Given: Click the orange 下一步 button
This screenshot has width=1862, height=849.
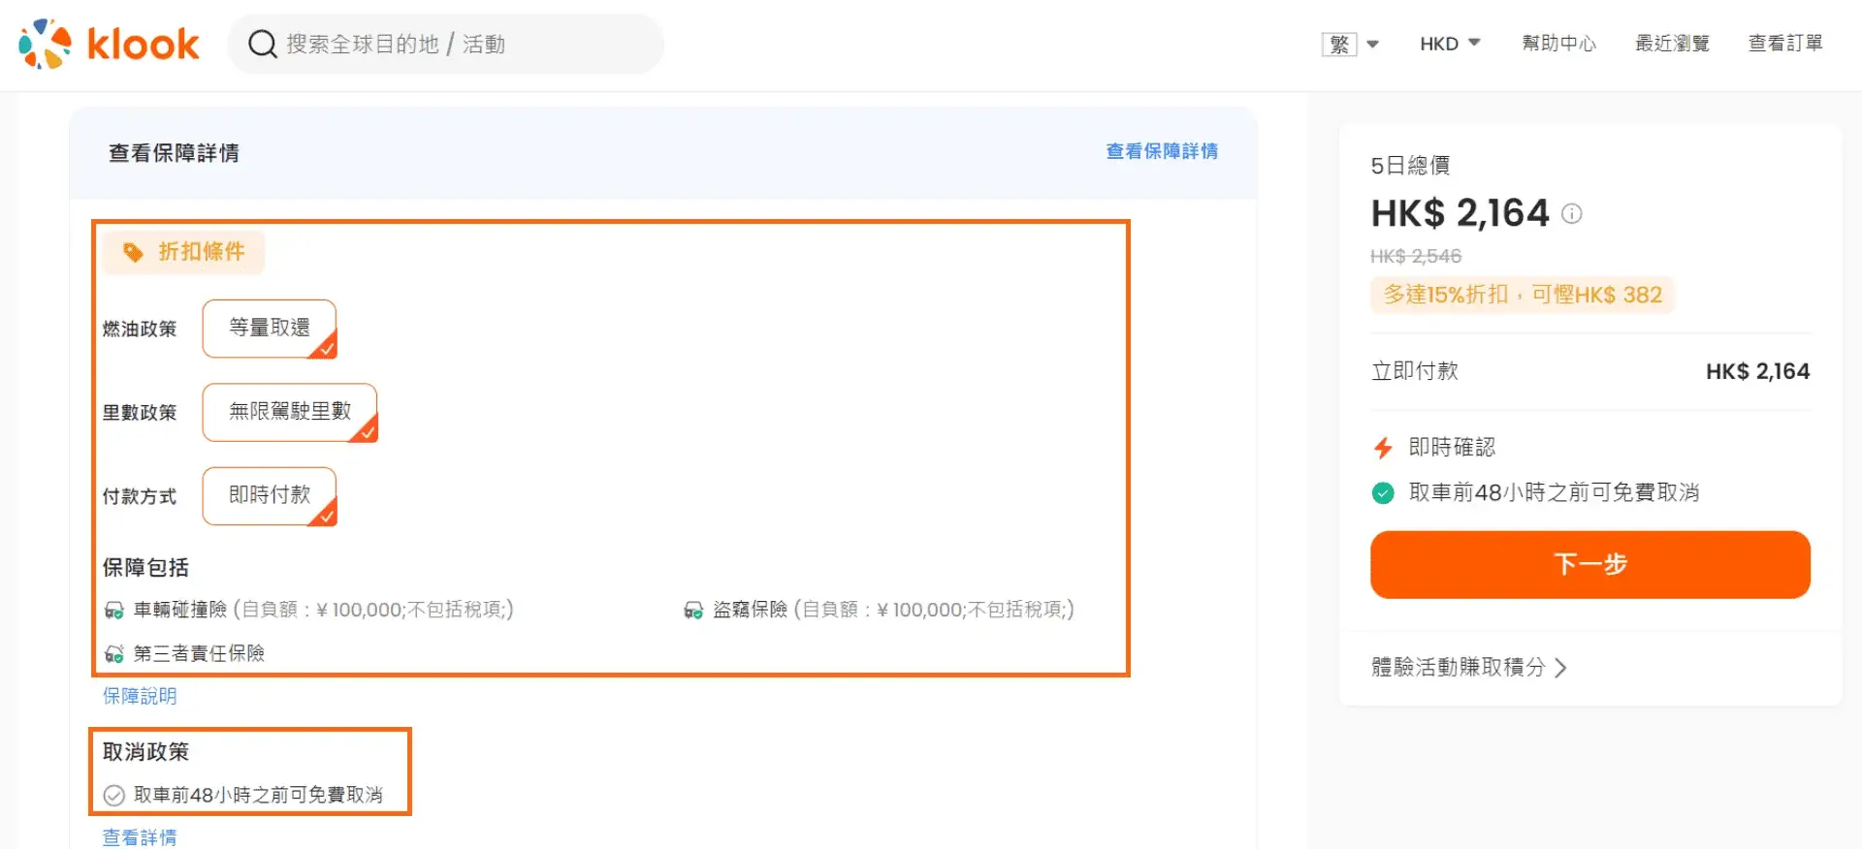Looking at the screenshot, I should click(x=1590, y=564).
